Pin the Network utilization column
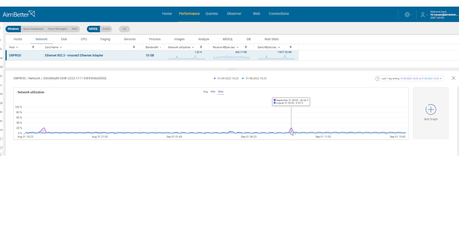 pyautogui.click(x=201, y=47)
